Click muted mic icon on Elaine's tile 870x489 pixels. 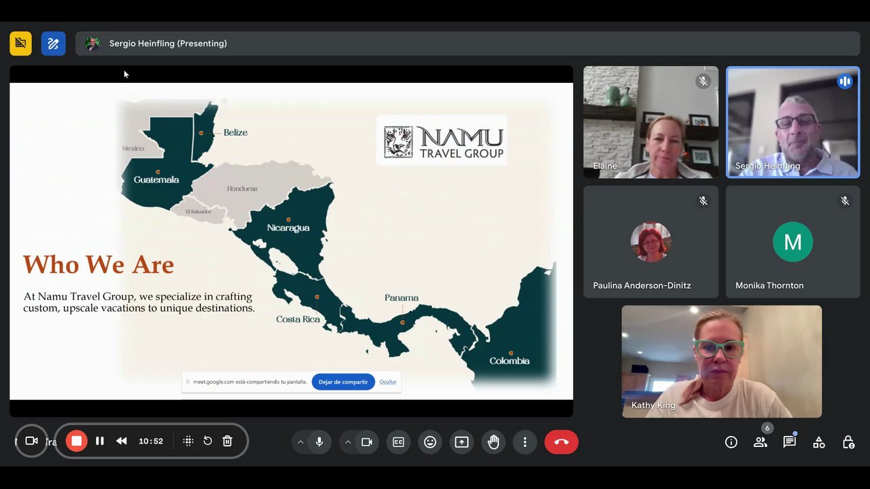(x=703, y=81)
